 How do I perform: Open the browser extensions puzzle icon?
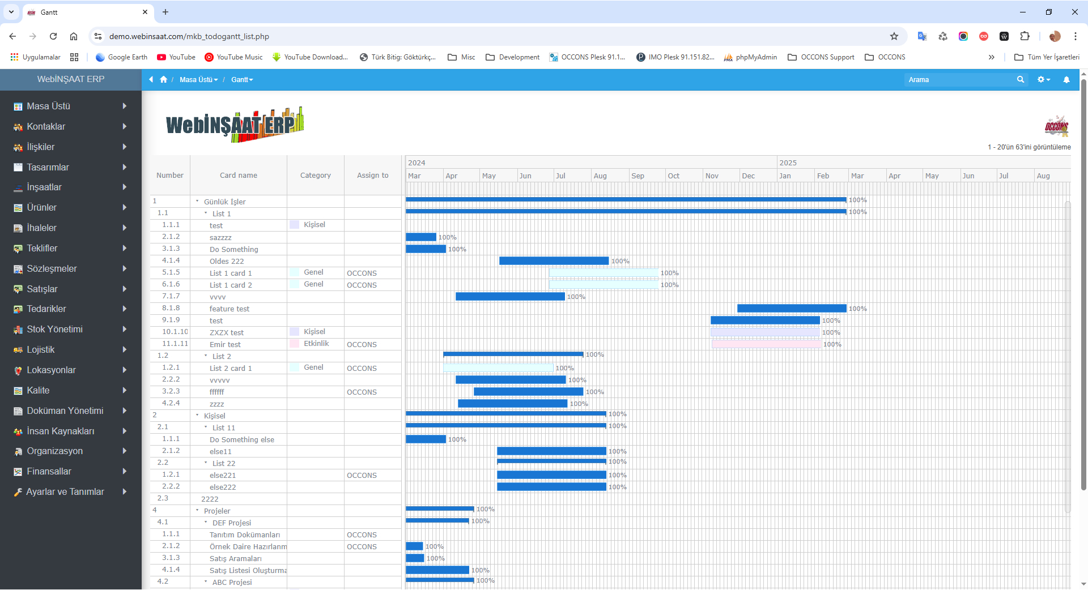pyautogui.click(x=1025, y=36)
